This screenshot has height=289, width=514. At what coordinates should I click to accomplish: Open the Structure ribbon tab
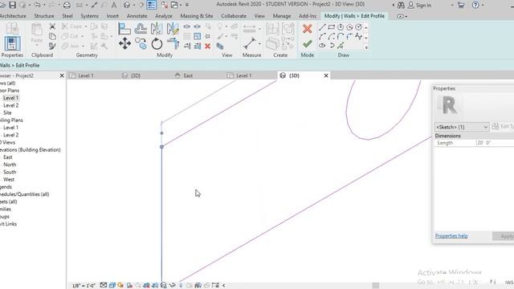pos(44,16)
